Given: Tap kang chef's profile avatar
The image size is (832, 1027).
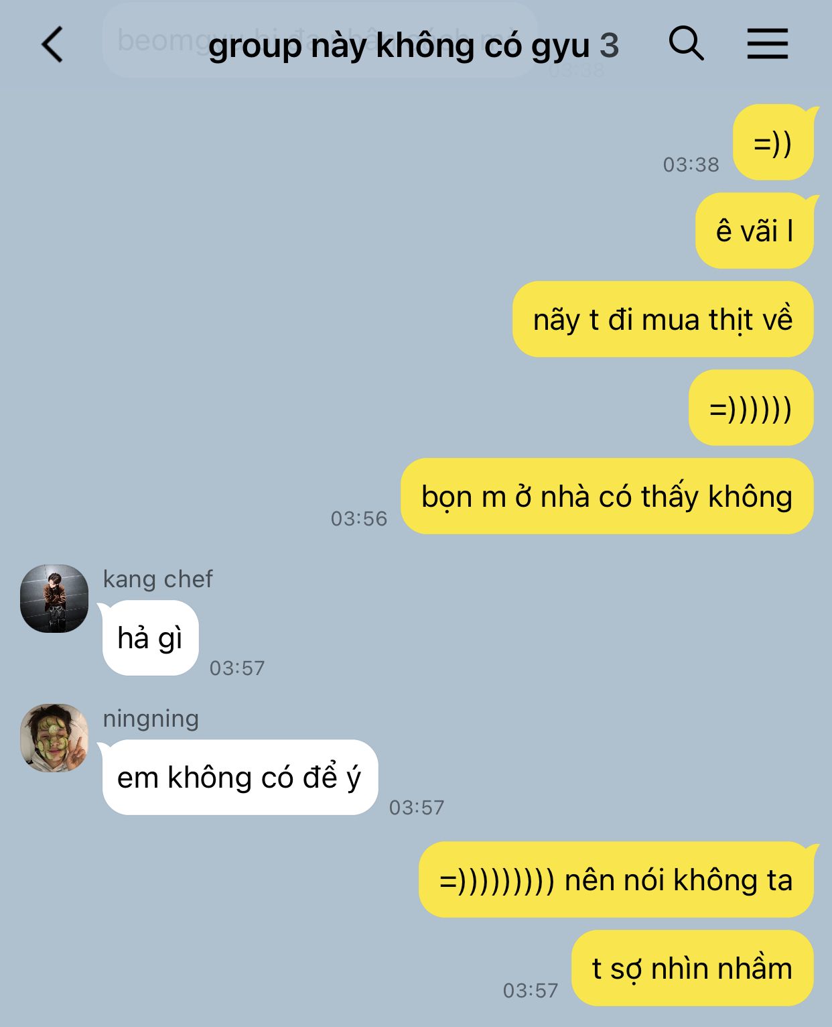Looking at the screenshot, I should [54, 599].
